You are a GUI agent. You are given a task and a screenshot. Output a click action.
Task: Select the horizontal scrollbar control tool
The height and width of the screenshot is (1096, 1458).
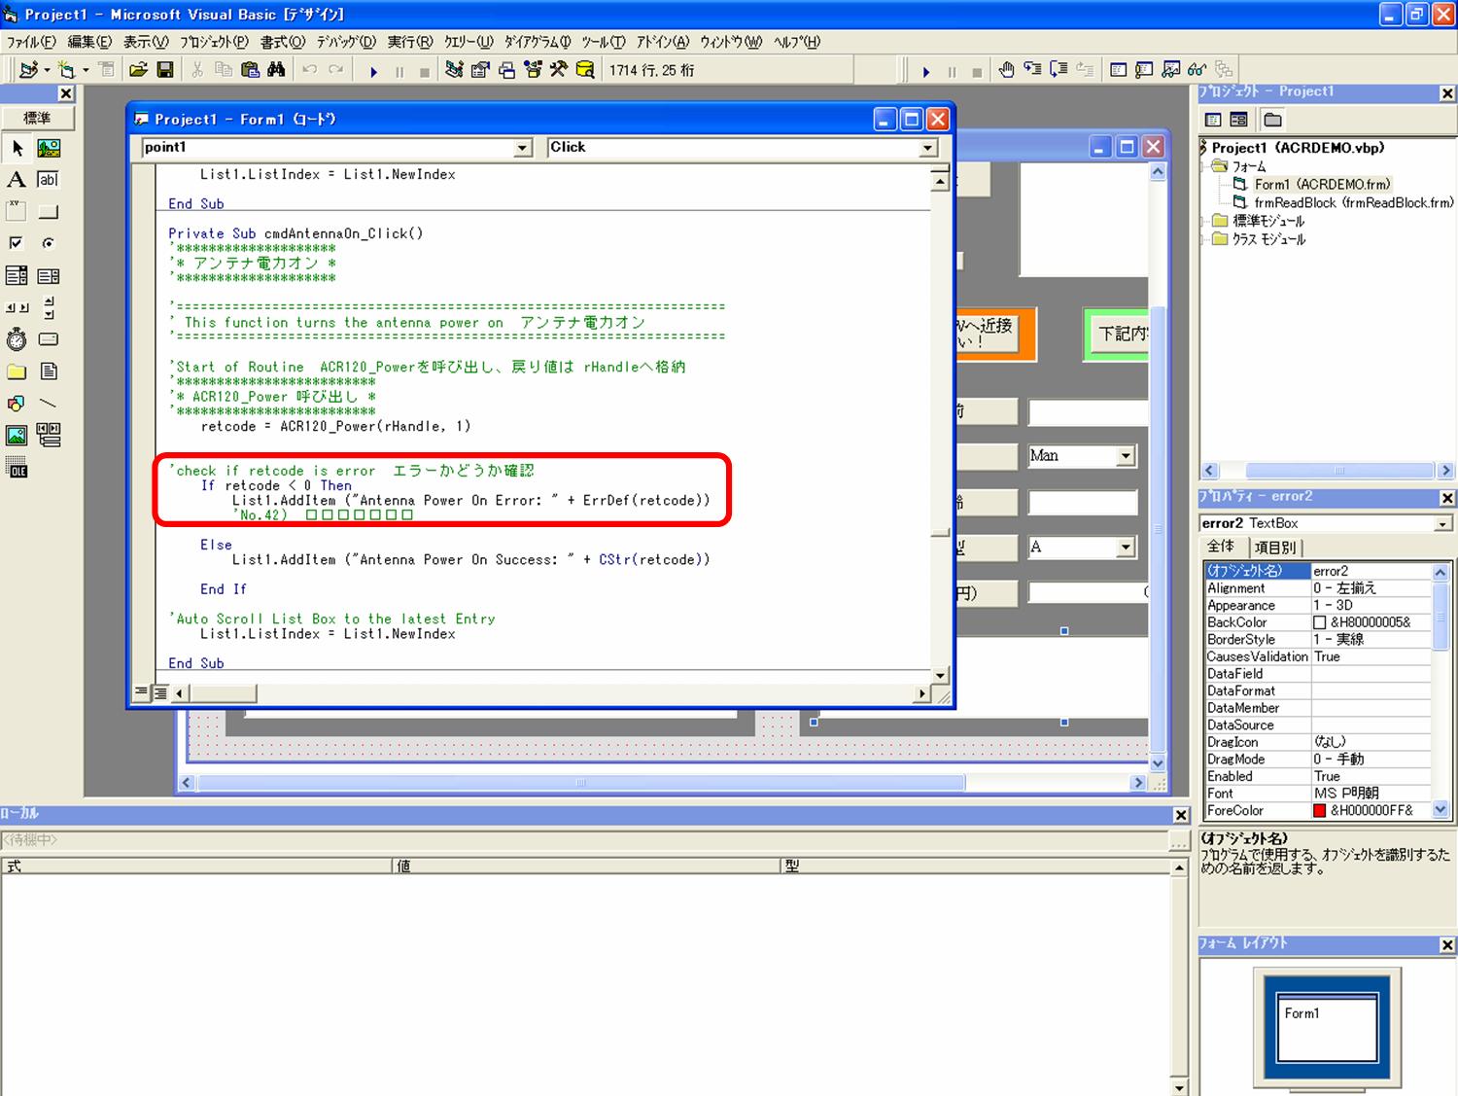pyautogui.click(x=17, y=308)
